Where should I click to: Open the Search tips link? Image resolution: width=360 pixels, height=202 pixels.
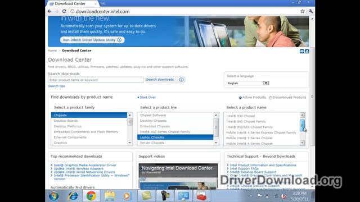pos(56,86)
